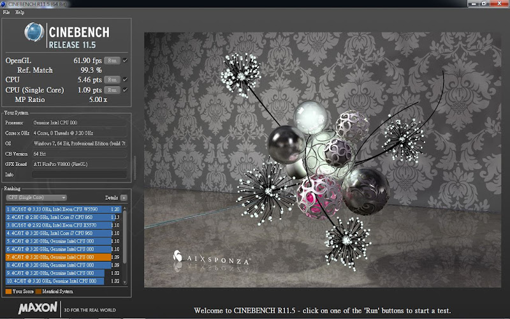The image size is (510, 319).
Task: Click the Info input field
Action: coord(79,174)
